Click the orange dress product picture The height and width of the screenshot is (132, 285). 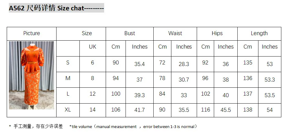pos(31,75)
